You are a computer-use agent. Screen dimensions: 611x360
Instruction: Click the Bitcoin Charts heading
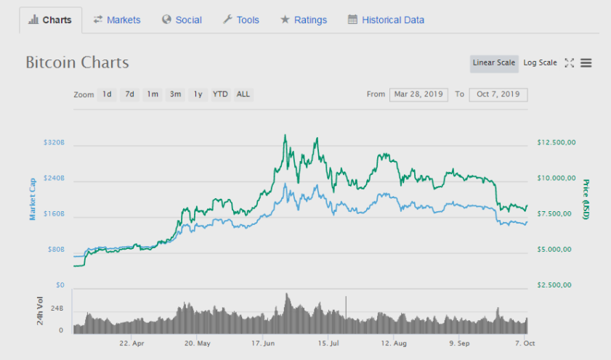pos(77,62)
